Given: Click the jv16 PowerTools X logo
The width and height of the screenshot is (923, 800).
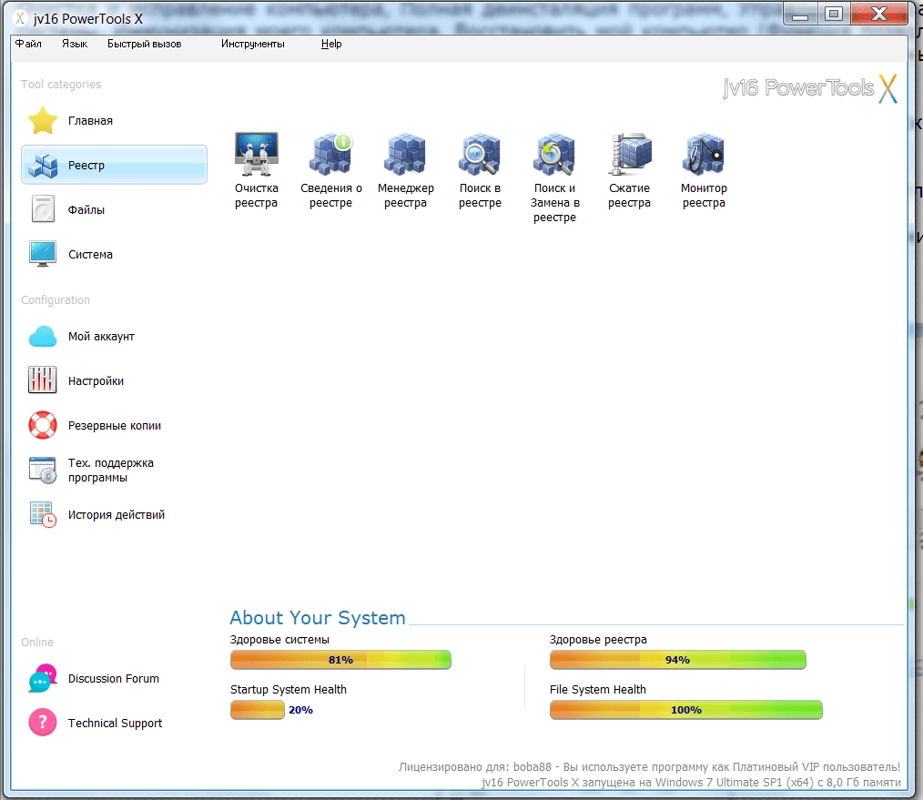Looking at the screenshot, I should click(x=810, y=89).
